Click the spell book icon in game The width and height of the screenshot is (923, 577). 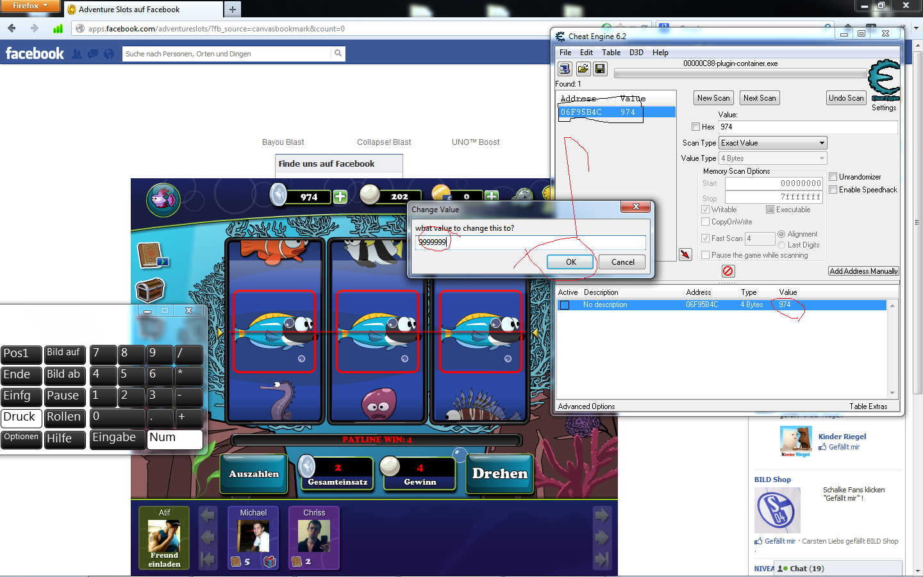coord(152,255)
